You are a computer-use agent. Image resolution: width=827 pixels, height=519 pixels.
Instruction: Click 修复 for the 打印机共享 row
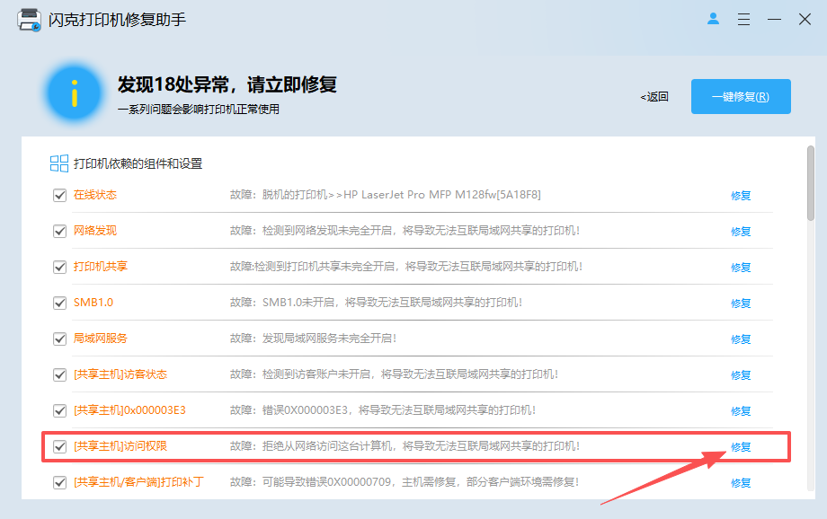point(741,268)
